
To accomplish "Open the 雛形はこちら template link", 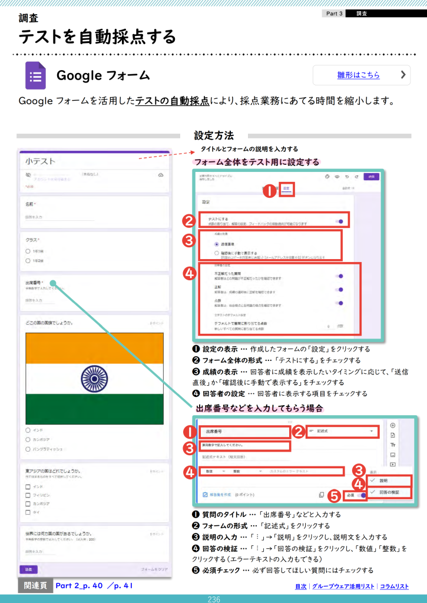I will (359, 75).
